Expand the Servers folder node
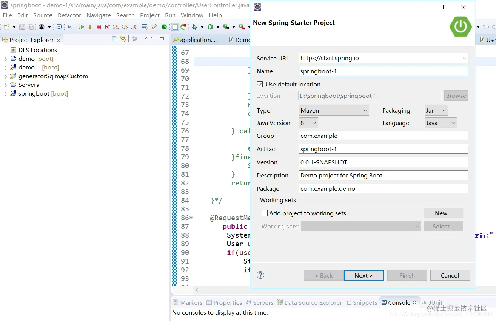Screen dimensions: 496x321 coord(6,85)
